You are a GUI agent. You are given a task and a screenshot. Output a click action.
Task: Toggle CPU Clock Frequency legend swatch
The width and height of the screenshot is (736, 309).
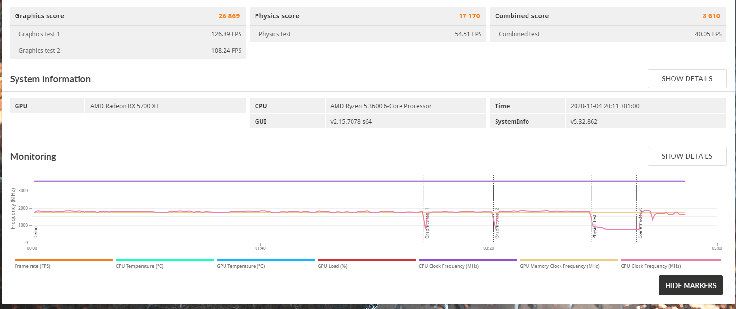pyautogui.click(x=468, y=260)
